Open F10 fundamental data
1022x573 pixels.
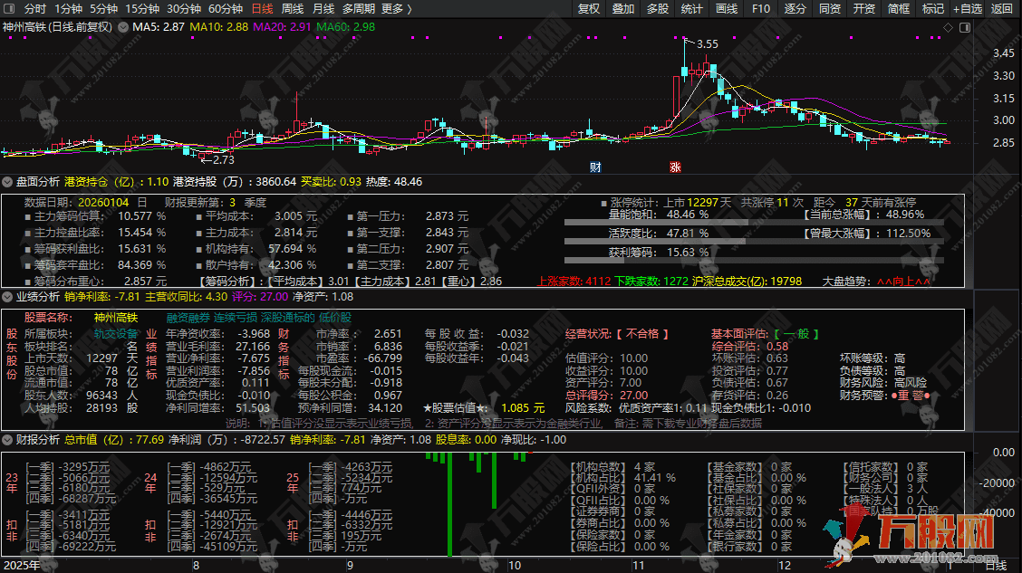tap(760, 9)
